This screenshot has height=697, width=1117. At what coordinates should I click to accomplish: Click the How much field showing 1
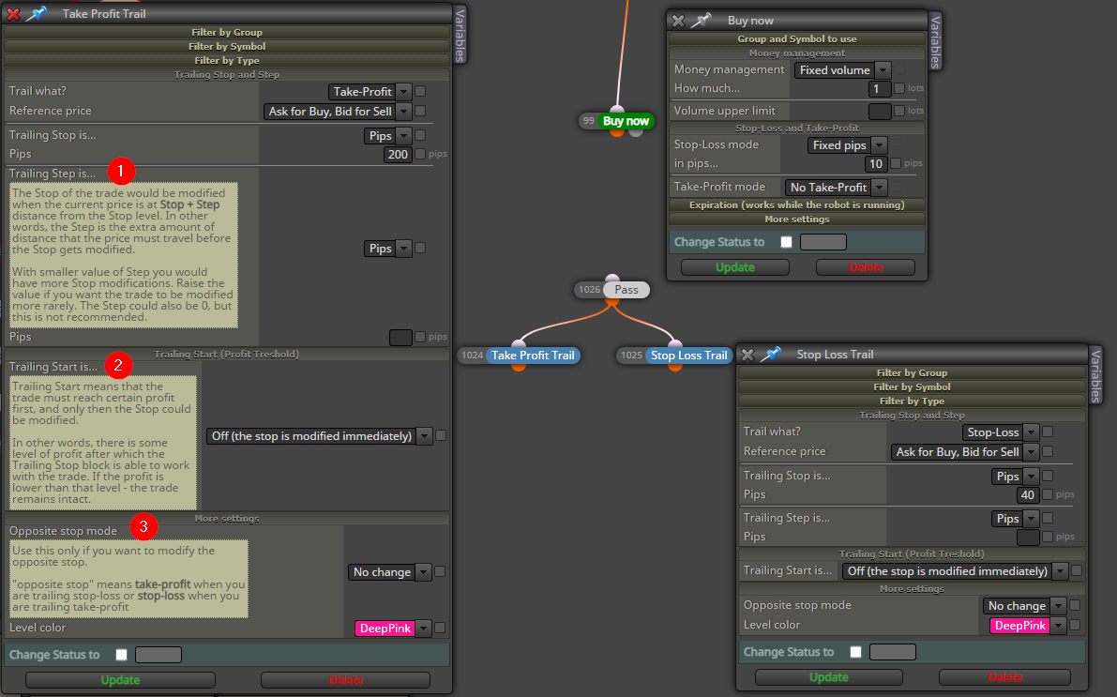881,89
